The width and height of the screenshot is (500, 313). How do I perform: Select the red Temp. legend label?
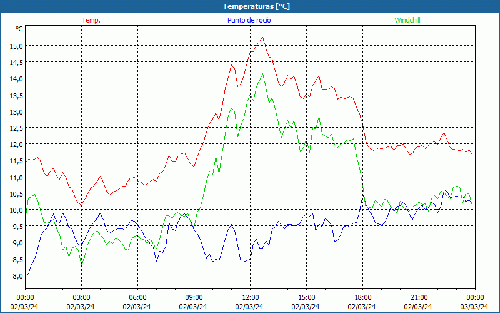(x=91, y=20)
